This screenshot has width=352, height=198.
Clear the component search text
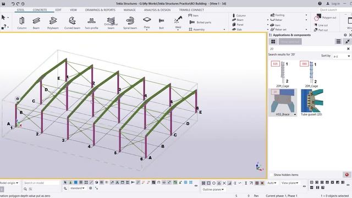tap(348, 49)
